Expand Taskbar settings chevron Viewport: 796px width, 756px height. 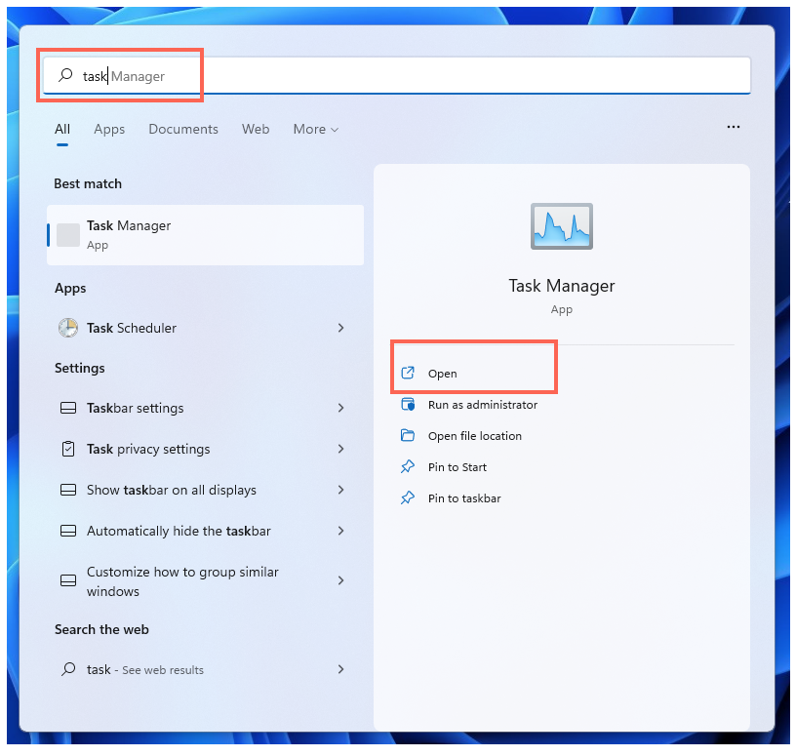point(341,408)
